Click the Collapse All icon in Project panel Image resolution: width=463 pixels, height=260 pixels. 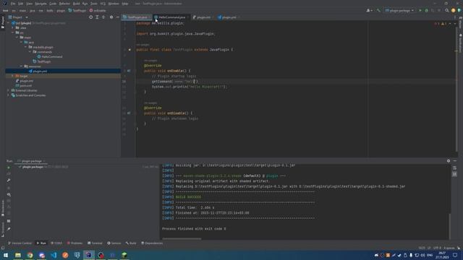[x=103, y=17]
